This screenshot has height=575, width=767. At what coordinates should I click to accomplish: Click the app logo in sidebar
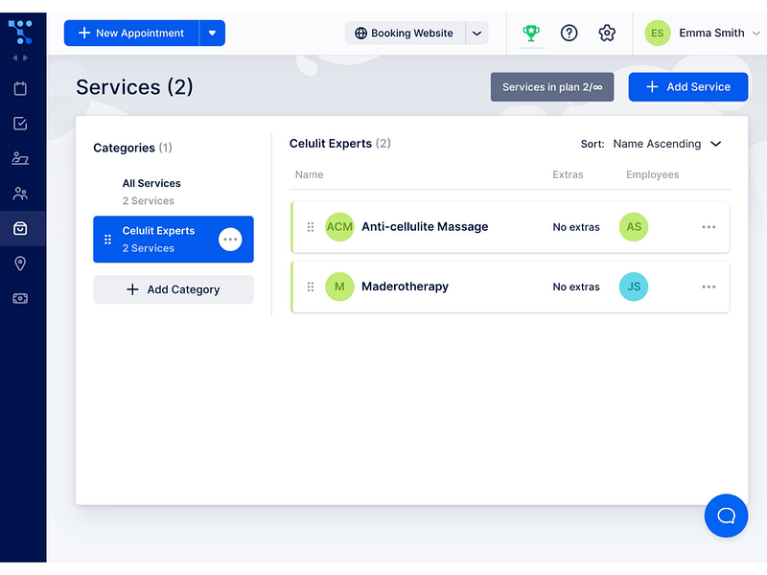click(x=20, y=33)
